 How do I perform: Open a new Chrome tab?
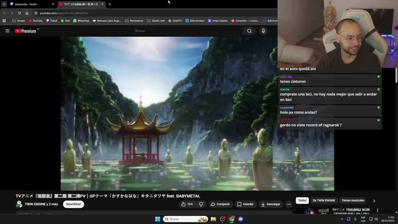click(x=110, y=4)
